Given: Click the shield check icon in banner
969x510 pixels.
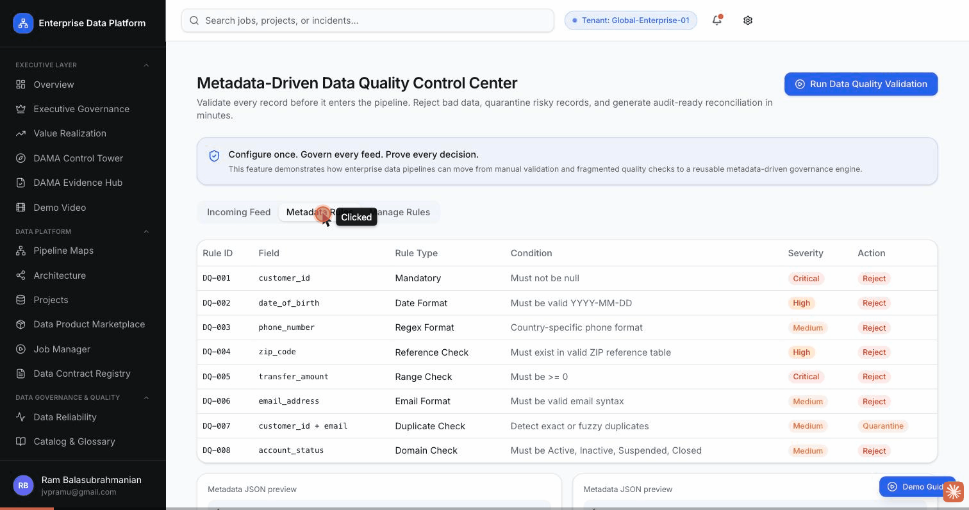Looking at the screenshot, I should pos(214,156).
